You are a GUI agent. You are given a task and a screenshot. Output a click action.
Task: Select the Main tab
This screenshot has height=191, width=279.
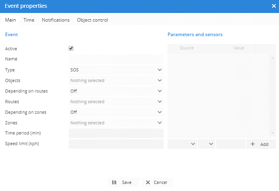(10, 20)
